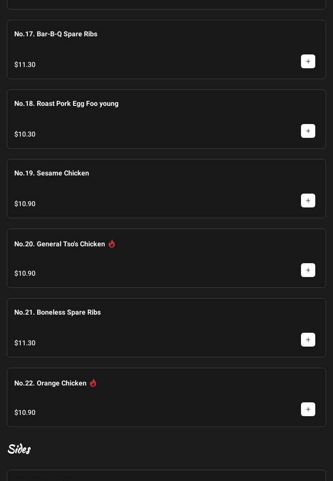Click $10.90 price under Orange Chicken
Image resolution: width=333 pixels, height=481 pixels.
[25, 412]
